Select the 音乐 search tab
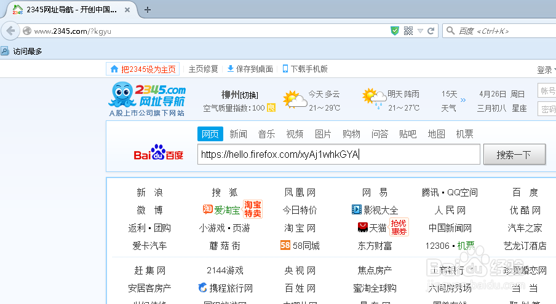 (x=267, y=134)
